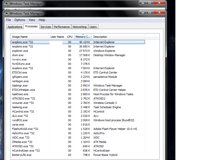
Task: Select the rundll32.exe process
Action: pyautogui.click(x=78, y=120)
